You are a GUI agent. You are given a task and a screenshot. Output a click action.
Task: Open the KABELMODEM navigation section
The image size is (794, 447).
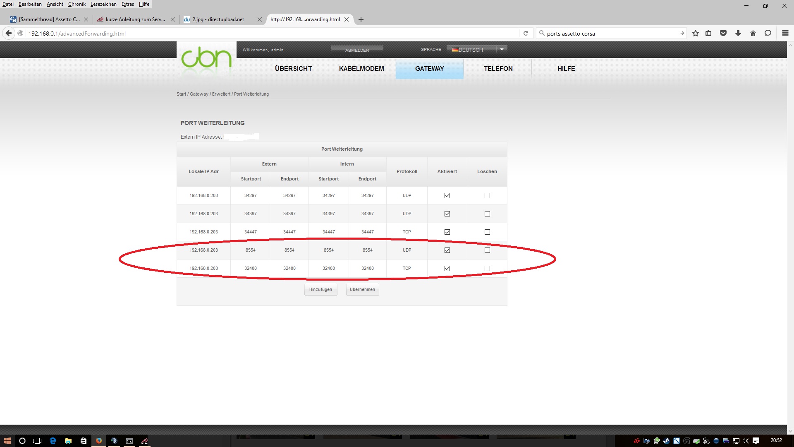tap(361, 69)
